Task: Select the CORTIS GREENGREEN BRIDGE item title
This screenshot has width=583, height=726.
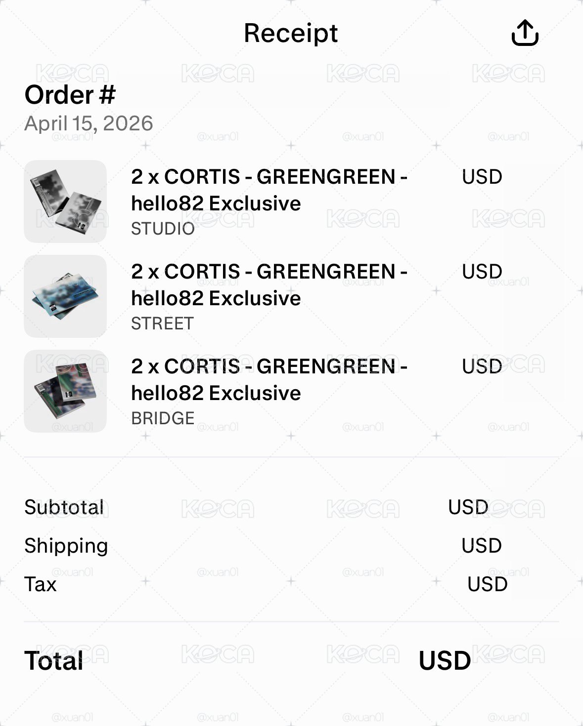Action: 269,380
